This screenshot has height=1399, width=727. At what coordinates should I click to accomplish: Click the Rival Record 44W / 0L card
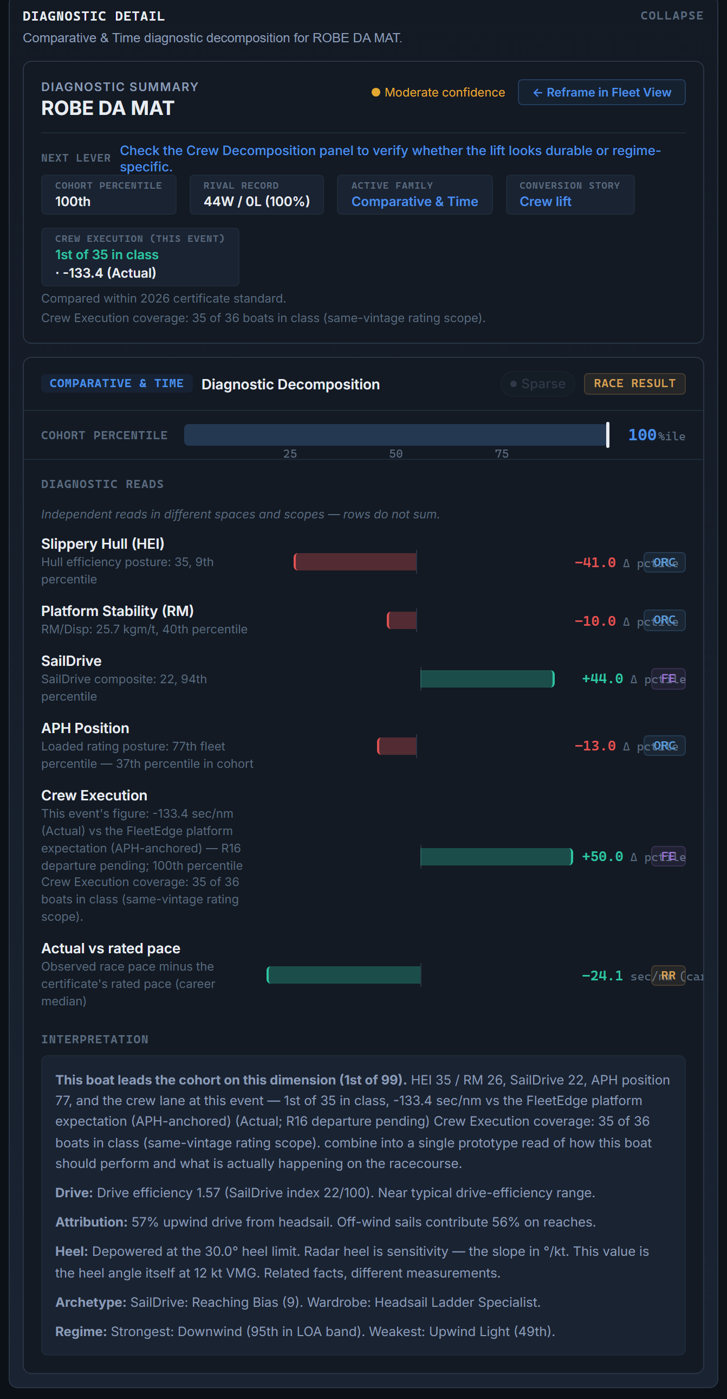(x=257, y=195)
